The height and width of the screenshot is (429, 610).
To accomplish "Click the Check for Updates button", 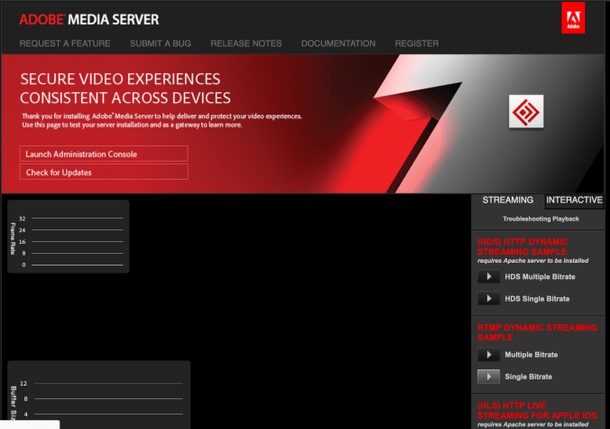I will [104, 173].
